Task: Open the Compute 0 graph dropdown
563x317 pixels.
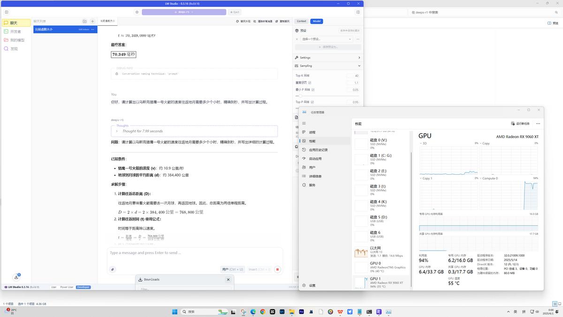Action: pyautogui.click(x=488, y=178)
